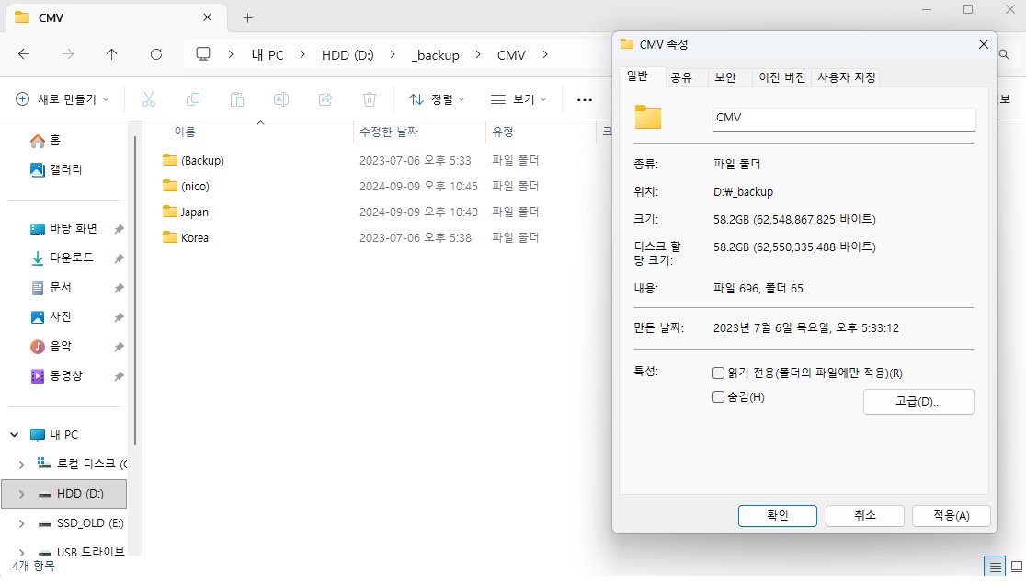Expand the 로컬 디스크 tree node

[21, 464]
